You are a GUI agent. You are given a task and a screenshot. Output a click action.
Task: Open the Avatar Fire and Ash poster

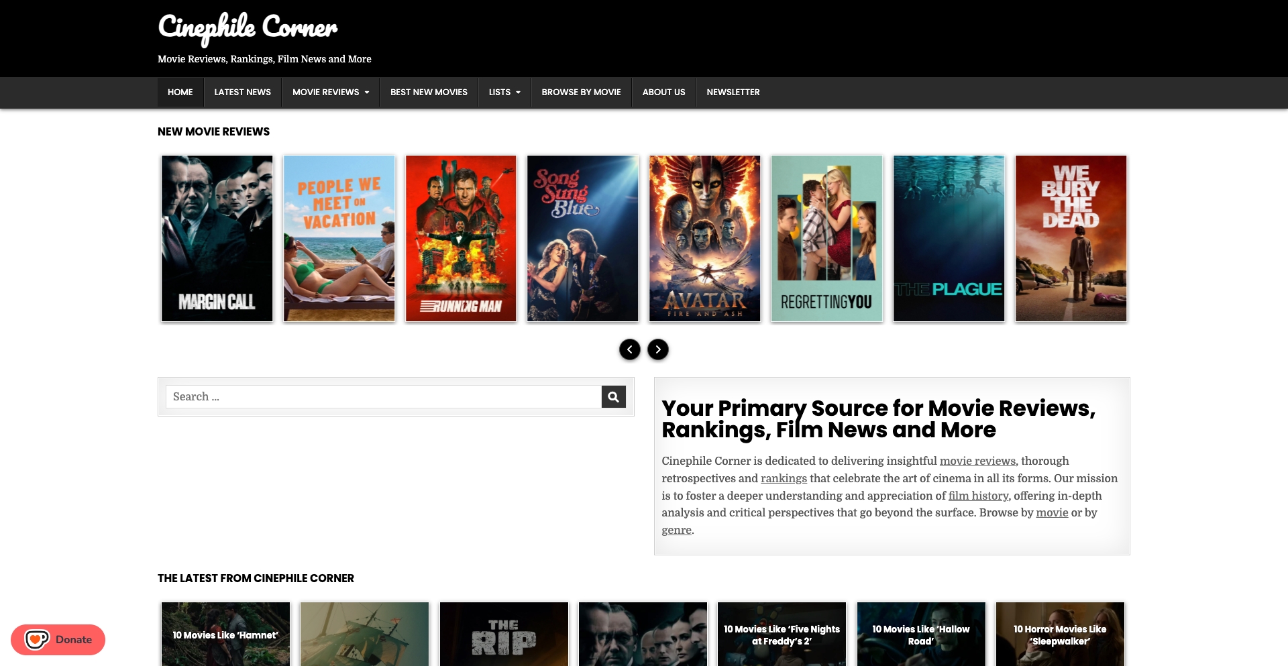(x=704, y=238)
